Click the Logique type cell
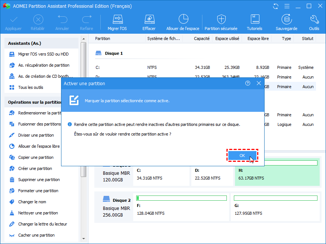The height and width of the screenshot is (244, 326). 284,124
